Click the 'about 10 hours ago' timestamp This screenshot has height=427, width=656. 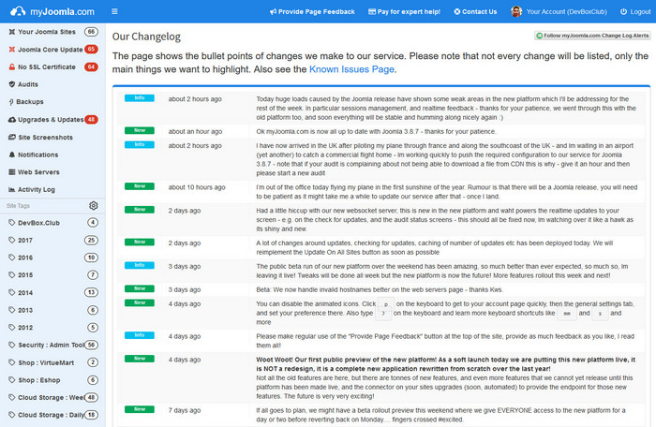[197, 187]
